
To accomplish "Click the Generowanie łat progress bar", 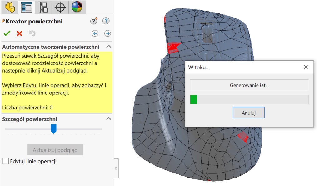I will [249, 99].
